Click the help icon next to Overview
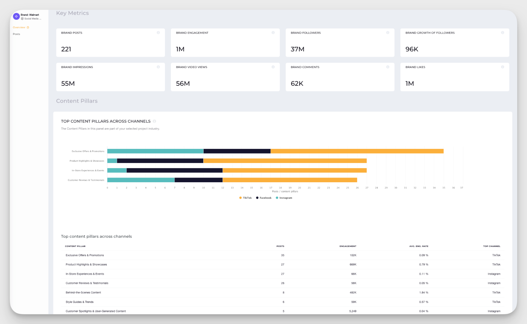This screenshot has width=527, height=324. [28, 27]
